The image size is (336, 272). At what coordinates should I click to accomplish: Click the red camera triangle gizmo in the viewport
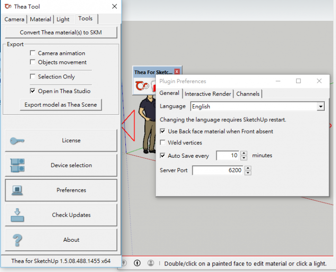pyautogui.click(x=129, y=126)
